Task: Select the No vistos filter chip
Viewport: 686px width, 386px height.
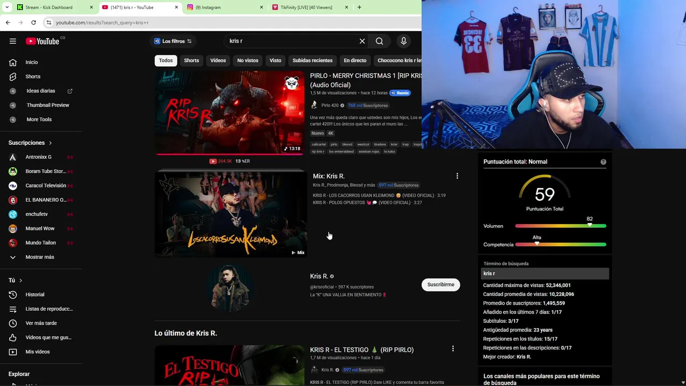Action: pyautogui.click(x=248, y=61)
